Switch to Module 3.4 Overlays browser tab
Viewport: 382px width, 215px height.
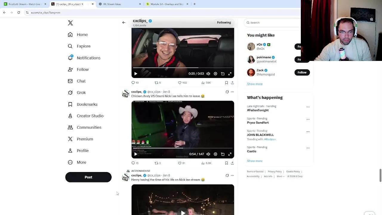[x=167, y=4]
